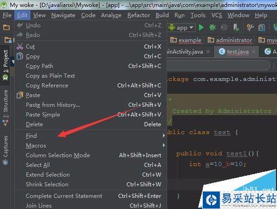Open the app run configuration dropdown
The image size is (277, 209).
pyautogui.click(x=181, y=28)
